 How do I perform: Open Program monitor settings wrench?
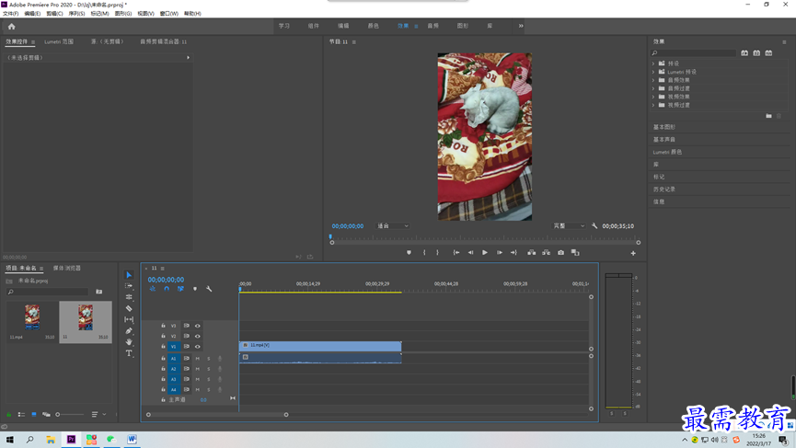click(x=594, y=225)
